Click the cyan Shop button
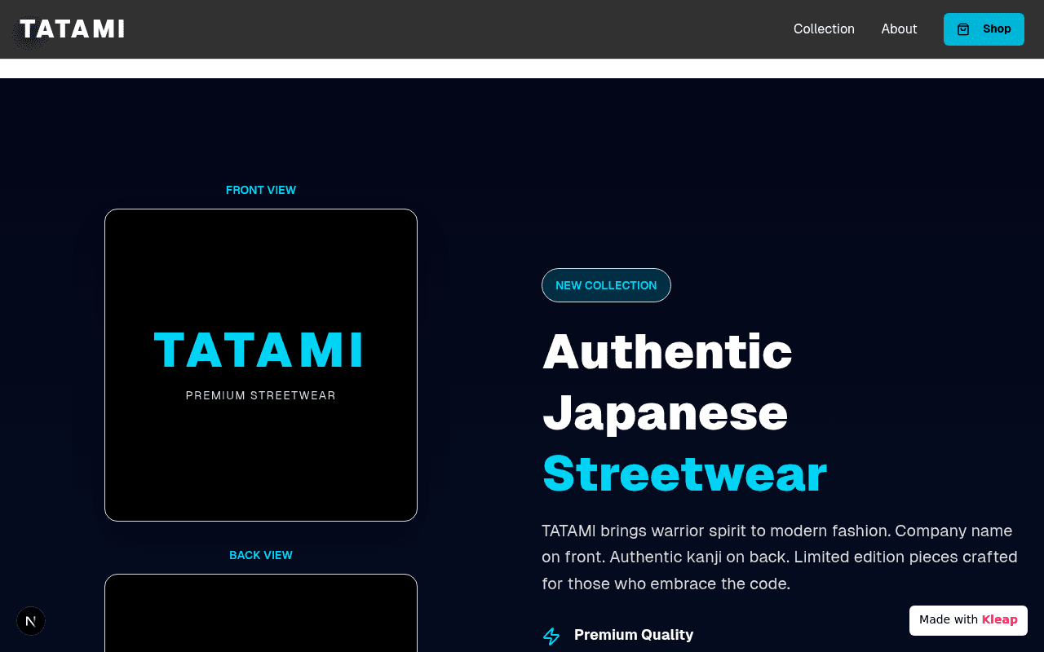This screenshot has width=1044, height=652. tap(984, 29)
